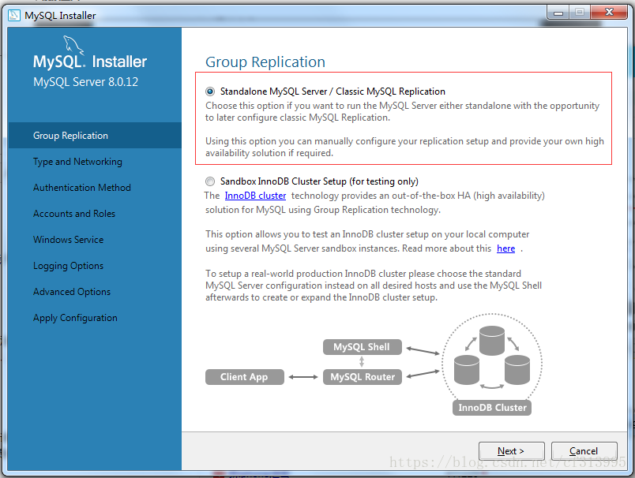Click the top database cylinder icon
This screenshot has height=478, width=635.
tap(491, 341)
